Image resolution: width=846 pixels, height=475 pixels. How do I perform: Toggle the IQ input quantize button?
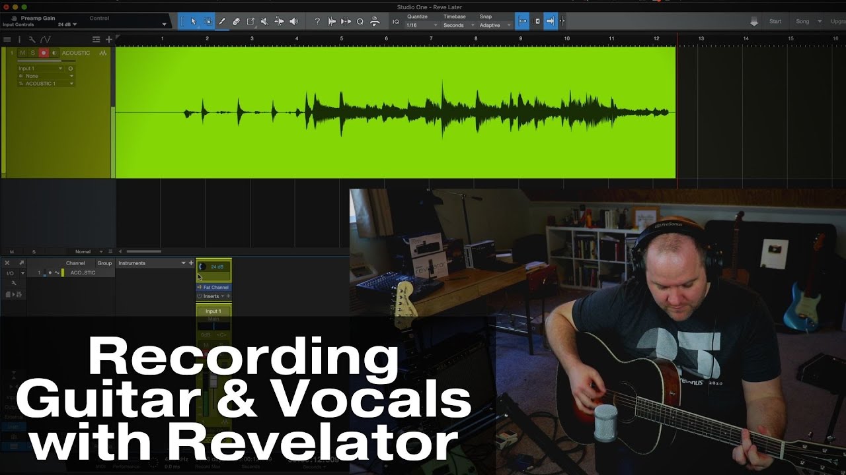click(396, 21)
